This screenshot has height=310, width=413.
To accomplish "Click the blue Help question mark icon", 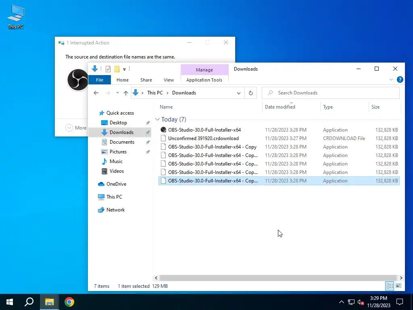I will pyautogui.click(x=400, y=80).
